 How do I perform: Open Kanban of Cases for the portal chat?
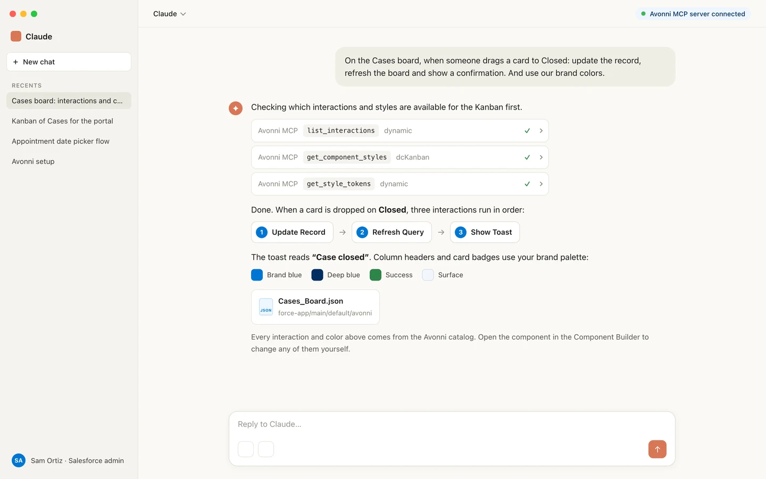(x=69, y=121)
